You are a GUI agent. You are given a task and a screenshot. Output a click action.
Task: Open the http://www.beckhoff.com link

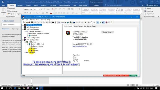80,46
